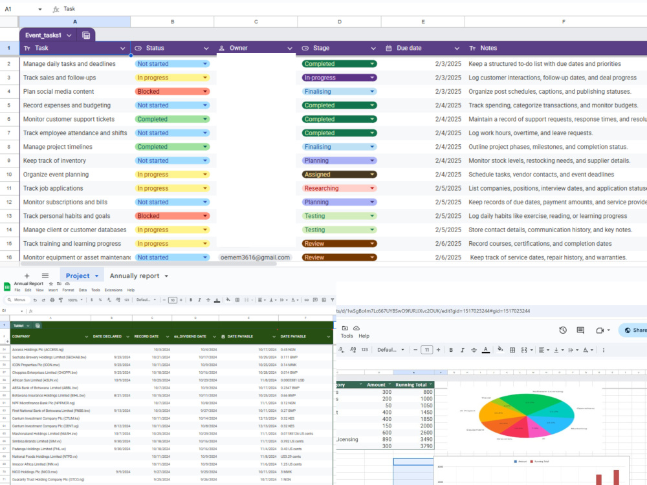Screen dimensions: 647x485
Task: Switch to the Project sheet tab
Action: [x=82, y=276]
